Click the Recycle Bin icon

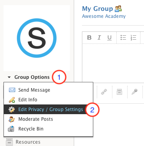[11, 129]
